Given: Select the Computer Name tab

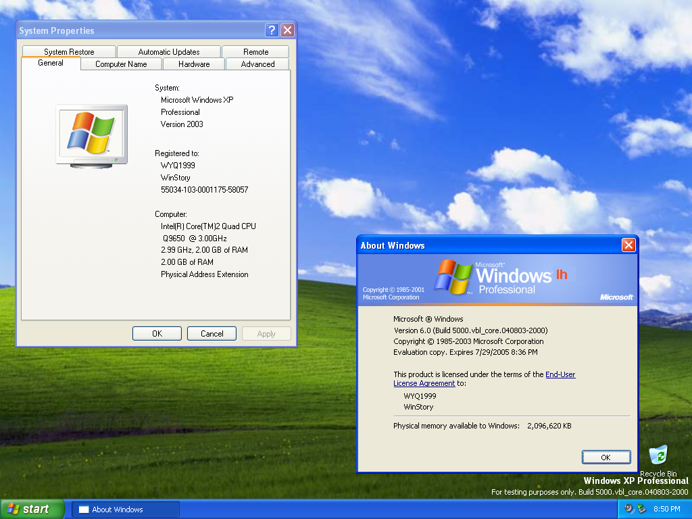Looking at the screenshot, I should coord(121,64).
